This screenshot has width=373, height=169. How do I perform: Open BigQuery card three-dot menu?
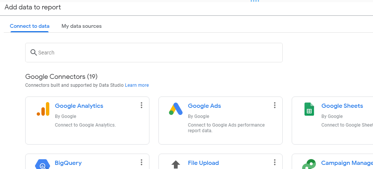pos(141,162)
